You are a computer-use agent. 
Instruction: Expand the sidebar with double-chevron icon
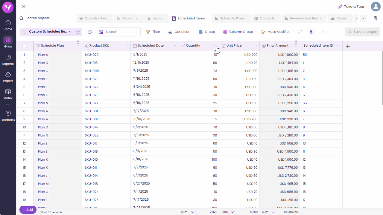(x=24, y=7)
